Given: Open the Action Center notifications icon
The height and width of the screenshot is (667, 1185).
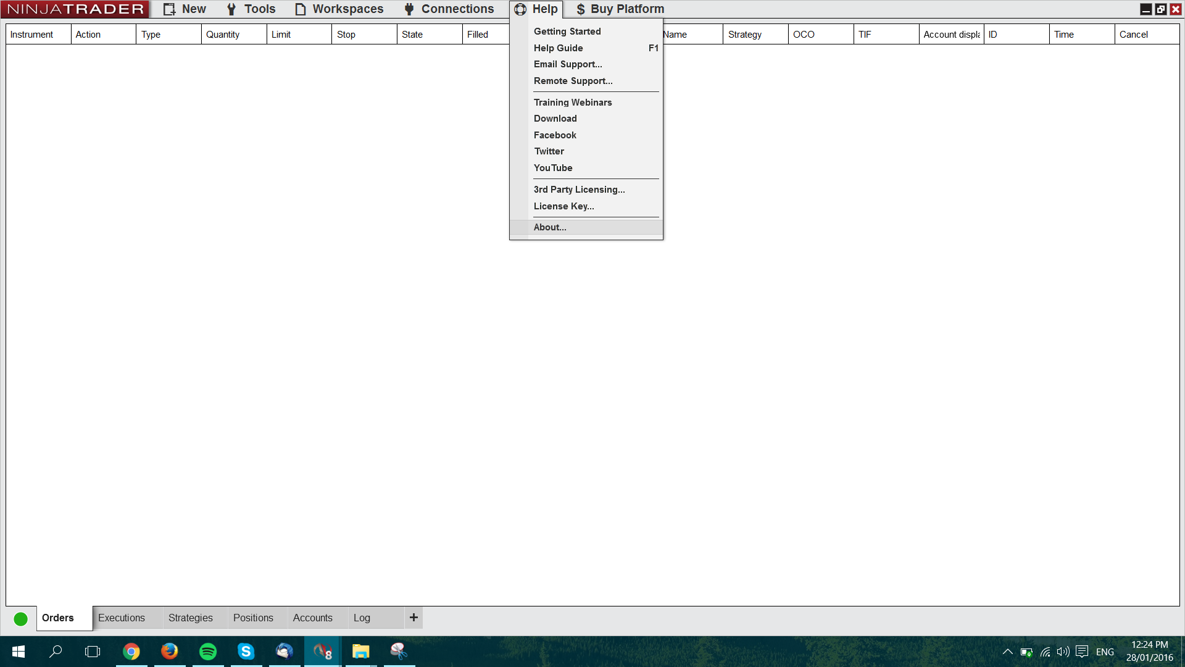Looking at the screenshot, I should tap(1082, 652).
